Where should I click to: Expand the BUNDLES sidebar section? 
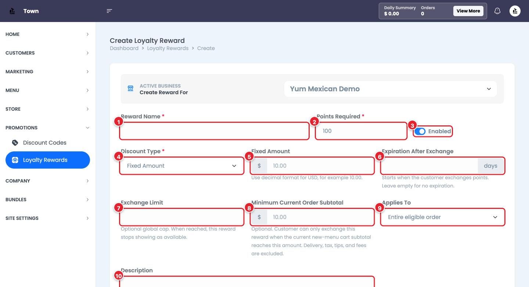[47, 199]
